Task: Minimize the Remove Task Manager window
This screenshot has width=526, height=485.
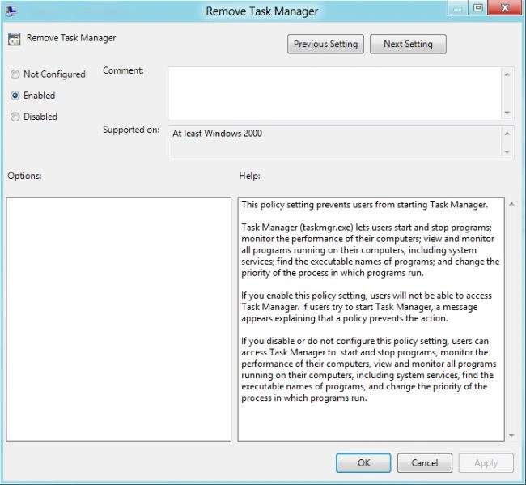Action: (x=457, y=8)
